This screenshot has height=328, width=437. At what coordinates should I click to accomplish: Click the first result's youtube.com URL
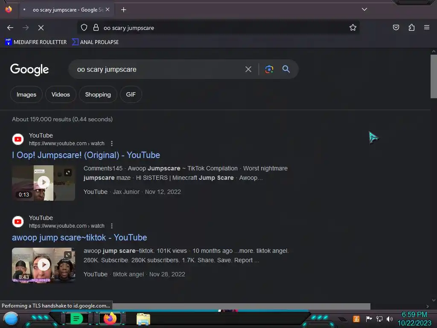click(x=67, y=143)
